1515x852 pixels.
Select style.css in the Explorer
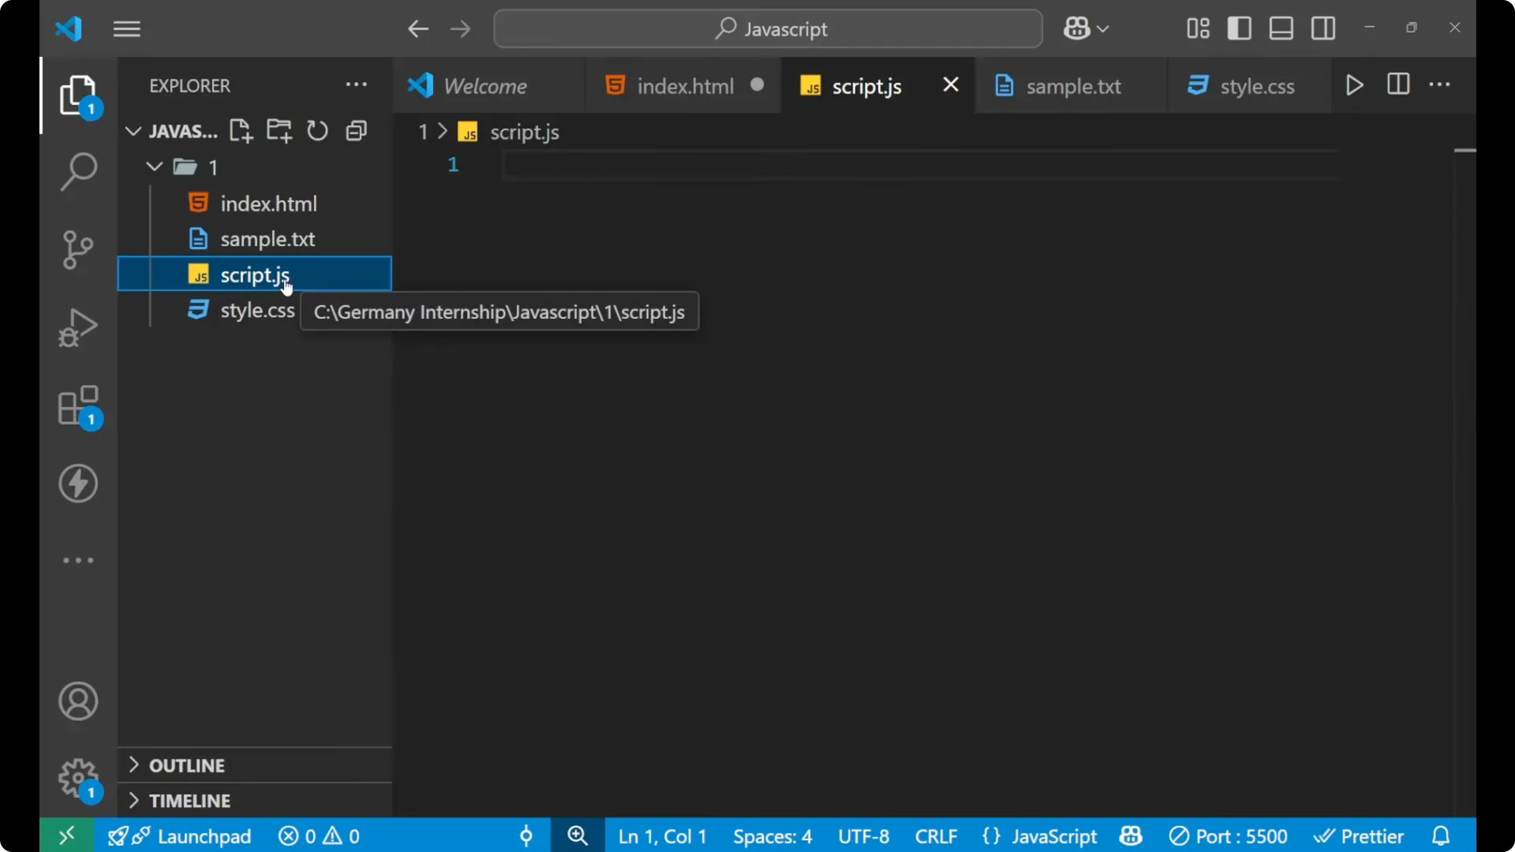point(258,310)
